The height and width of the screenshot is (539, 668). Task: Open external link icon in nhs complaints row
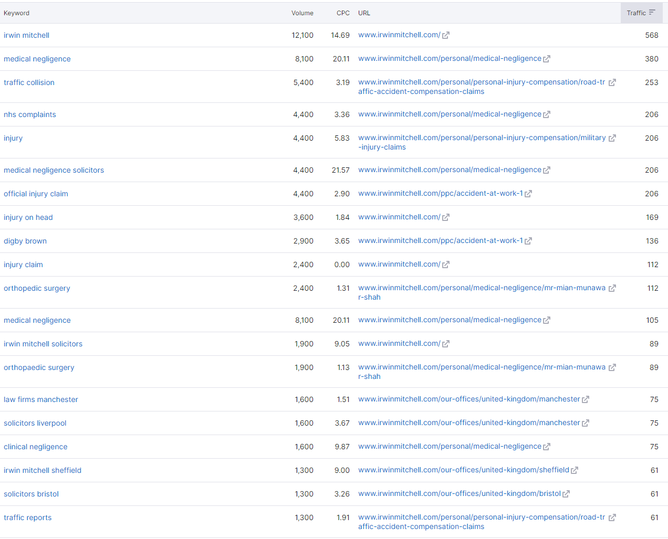[546, 114]
